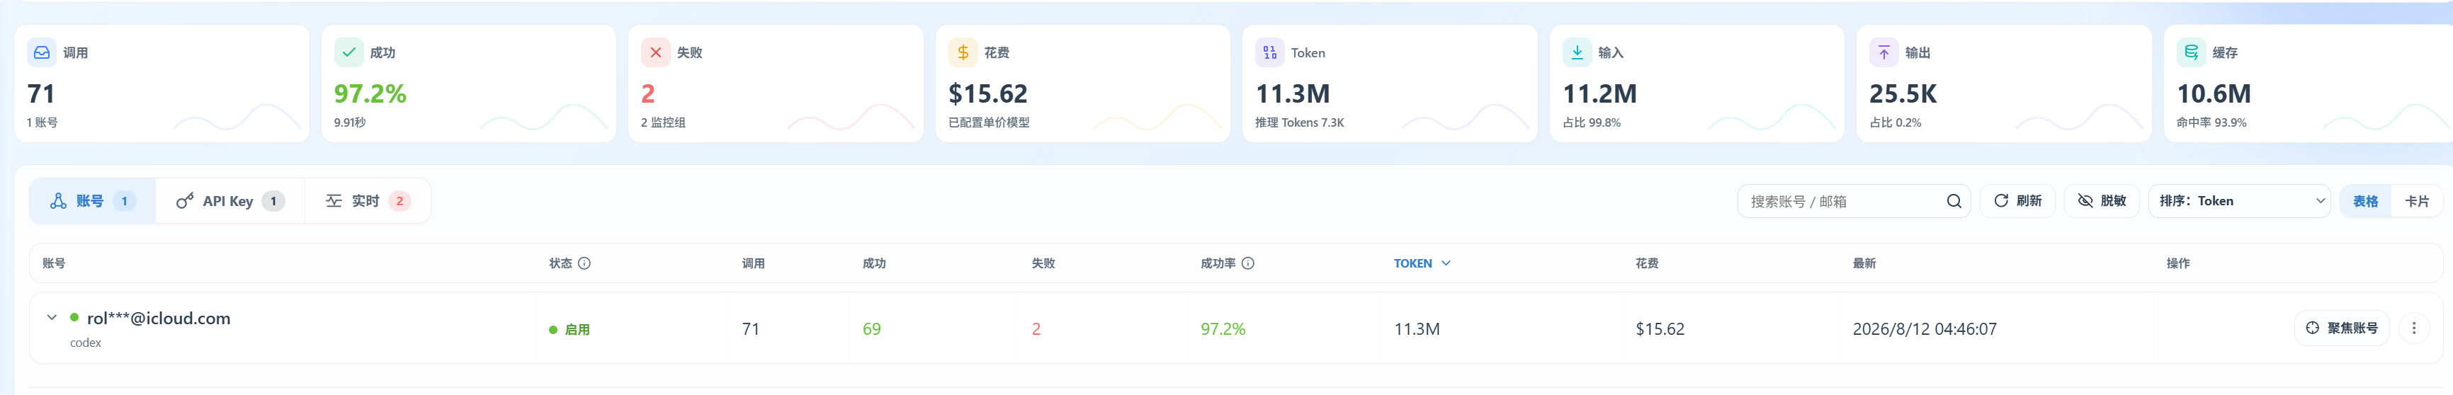Expand the rol***@icloud.com row
The image size is (2453, 395).
pos(52,318)
